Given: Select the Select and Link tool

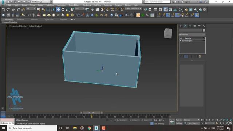Looking at the screenshot, I should (x=13, y=9).
